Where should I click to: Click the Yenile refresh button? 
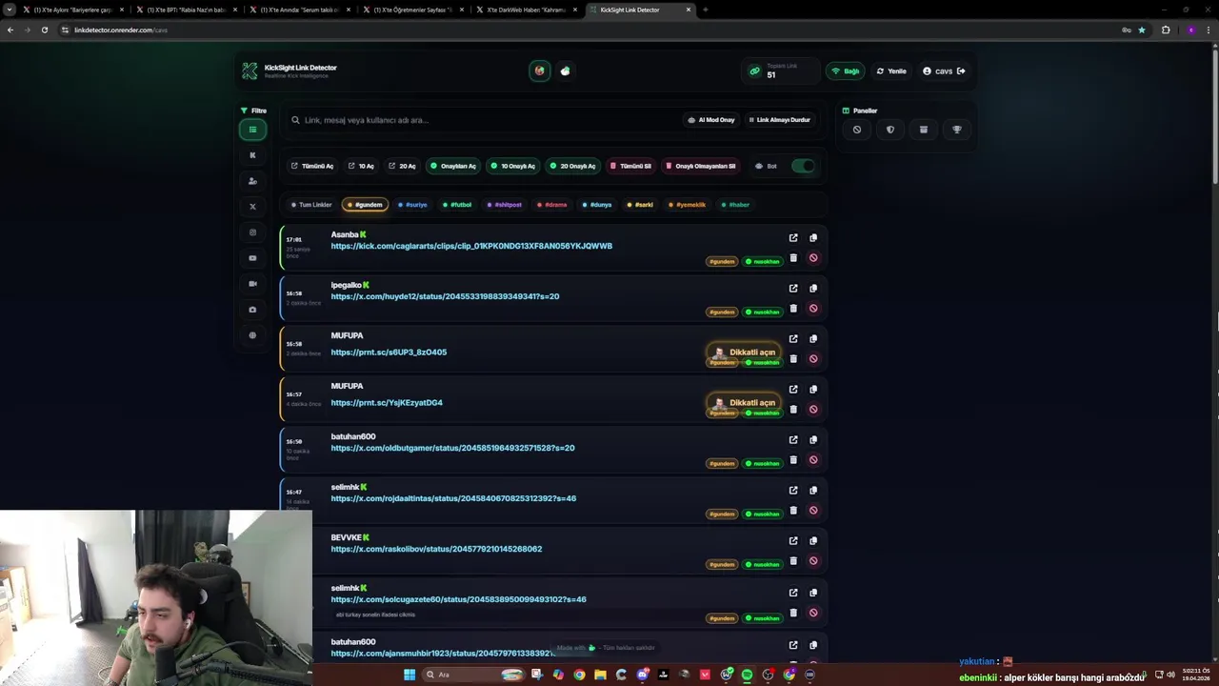[x=891, y=71]
